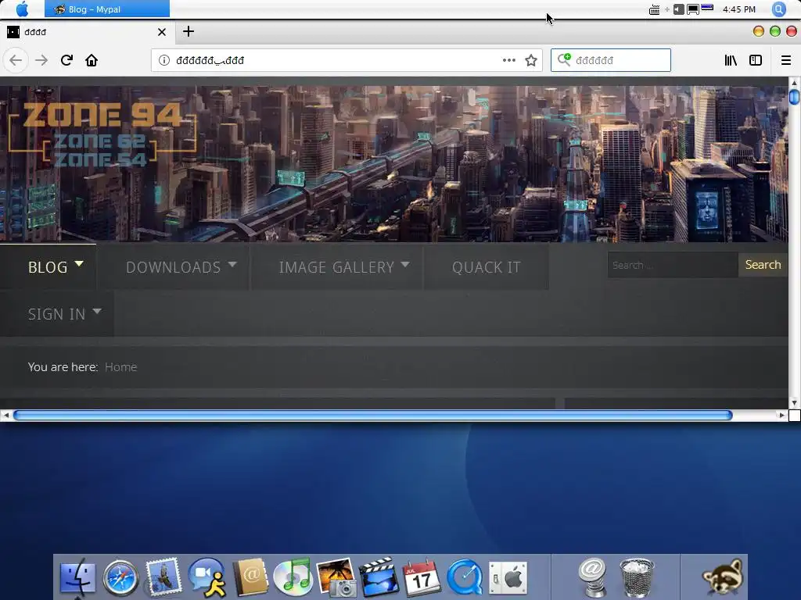The height and width of the screenshot is (600, 801).
Task: Select the Blog - Mypal taskbar tab
Action: click(106, 9)
